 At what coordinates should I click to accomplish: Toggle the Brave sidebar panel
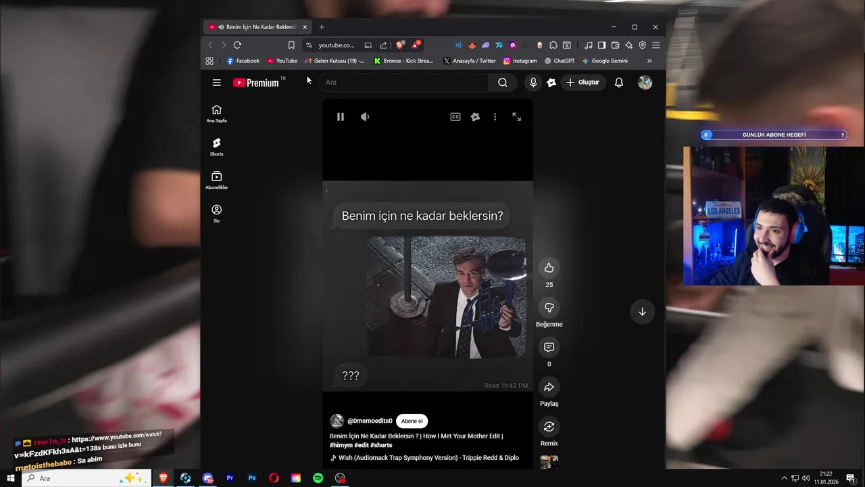601,45
